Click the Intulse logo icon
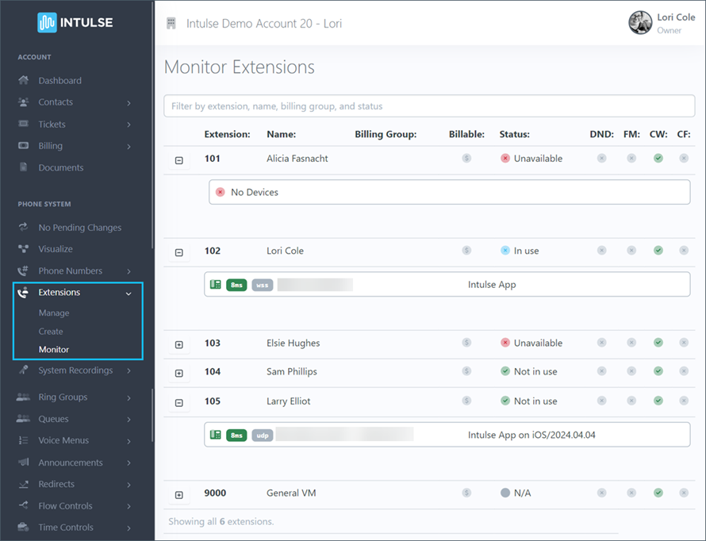This screenshot has height=541, width=706. [47, 22]
